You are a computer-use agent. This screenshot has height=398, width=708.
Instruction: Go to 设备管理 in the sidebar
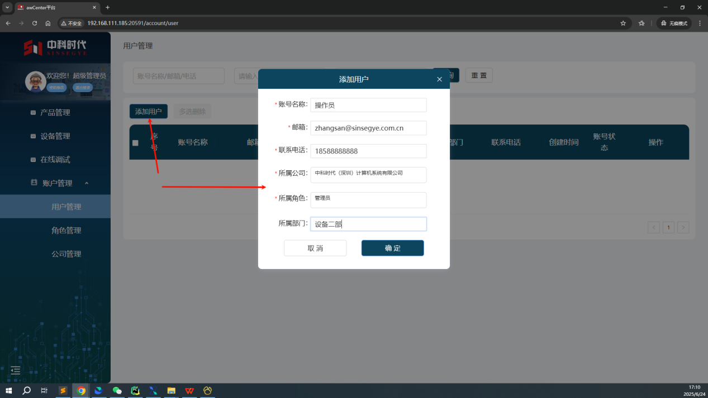55,136
